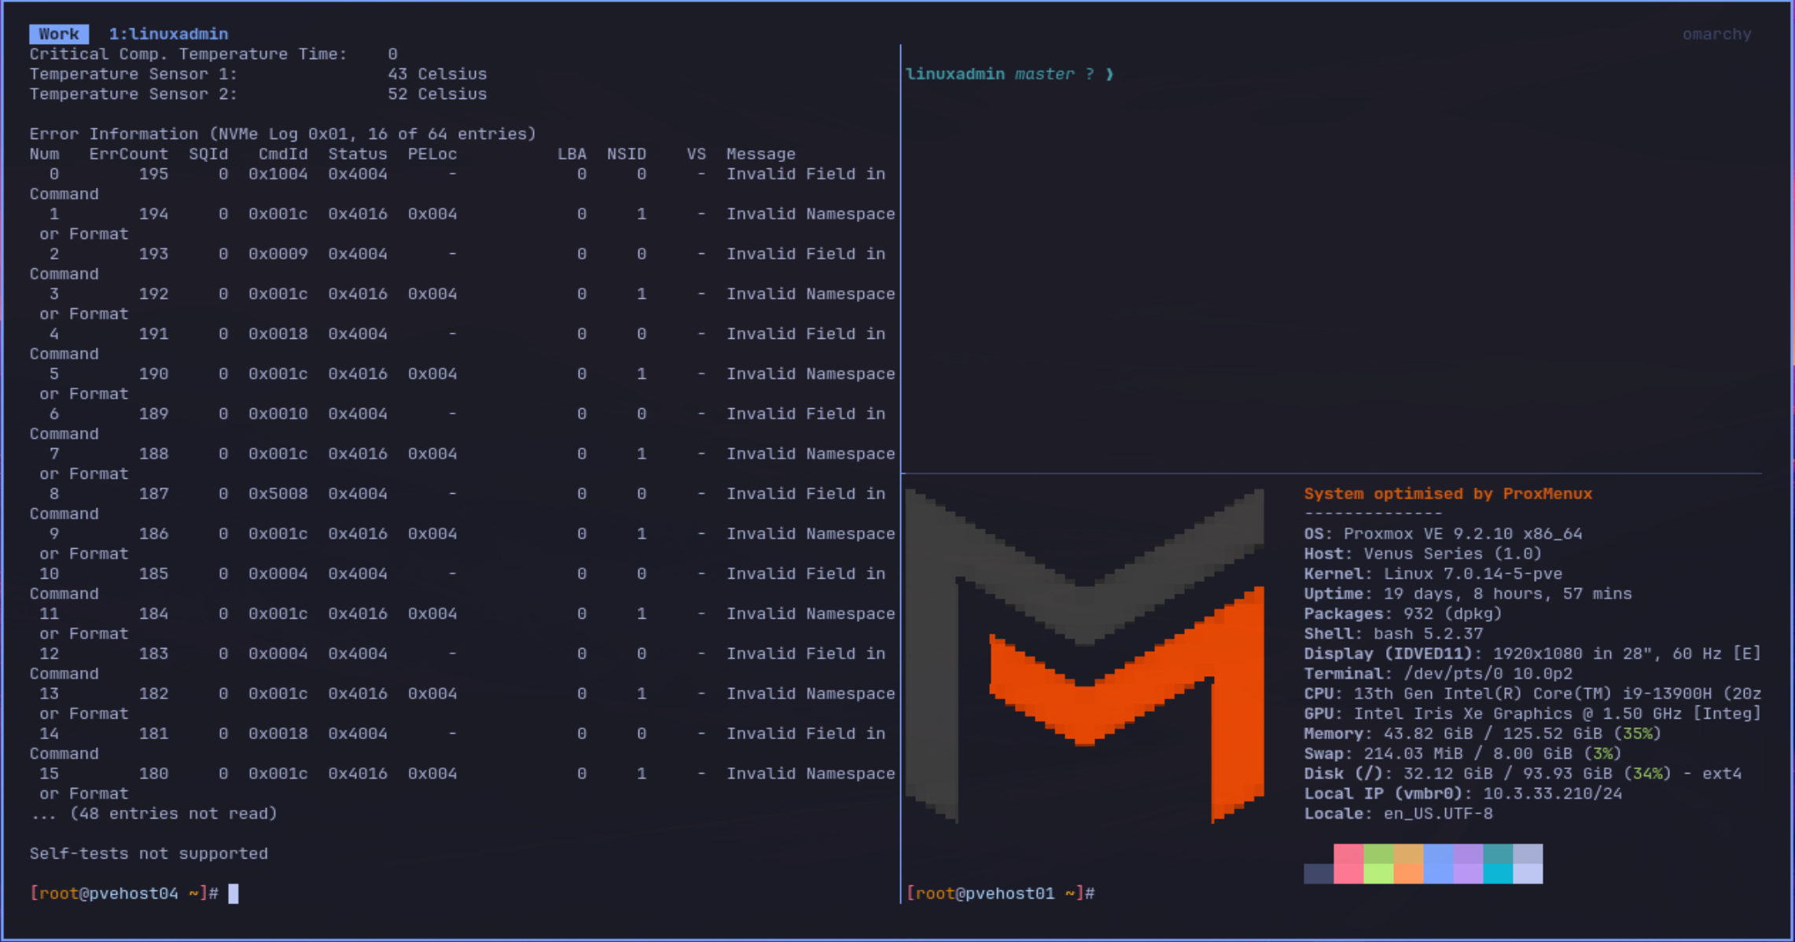The image size is (1795, 942).
Task: Select the 'Packages: 932 (dpkg)' line
Action: point(1403,613)
